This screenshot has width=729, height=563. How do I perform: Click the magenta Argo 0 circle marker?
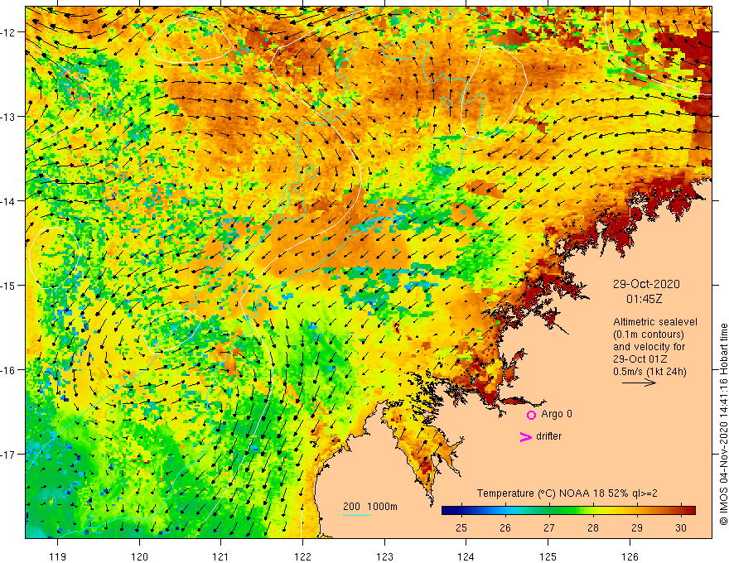(531, 415)
